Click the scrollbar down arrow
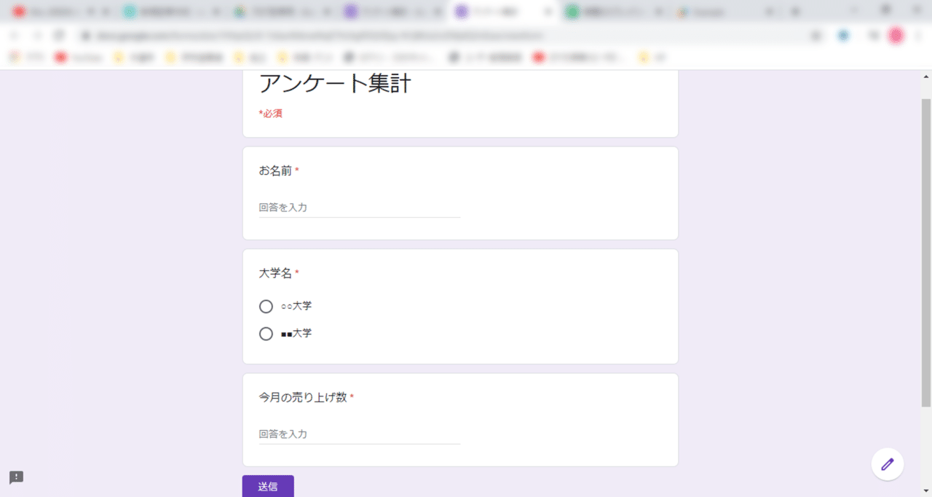932x497 pixels. 926,490
